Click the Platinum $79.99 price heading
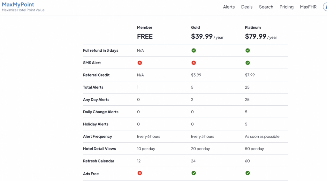Screen dimensions: 327x181 click(256, 36)
